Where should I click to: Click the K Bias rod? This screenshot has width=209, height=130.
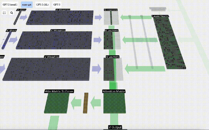[7, 40]
